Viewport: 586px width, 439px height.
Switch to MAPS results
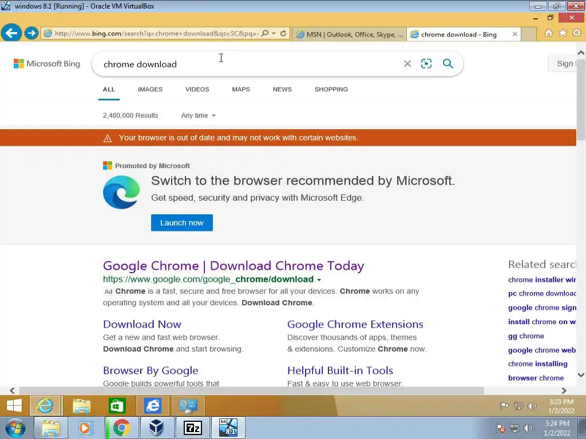point(241,89)
